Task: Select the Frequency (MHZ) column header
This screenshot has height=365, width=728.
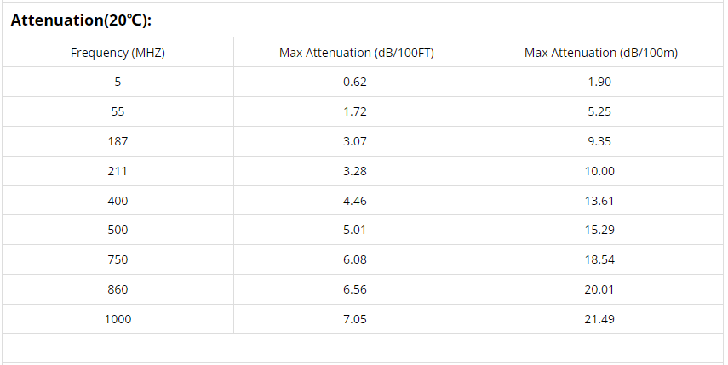Action: coord(118,53)
